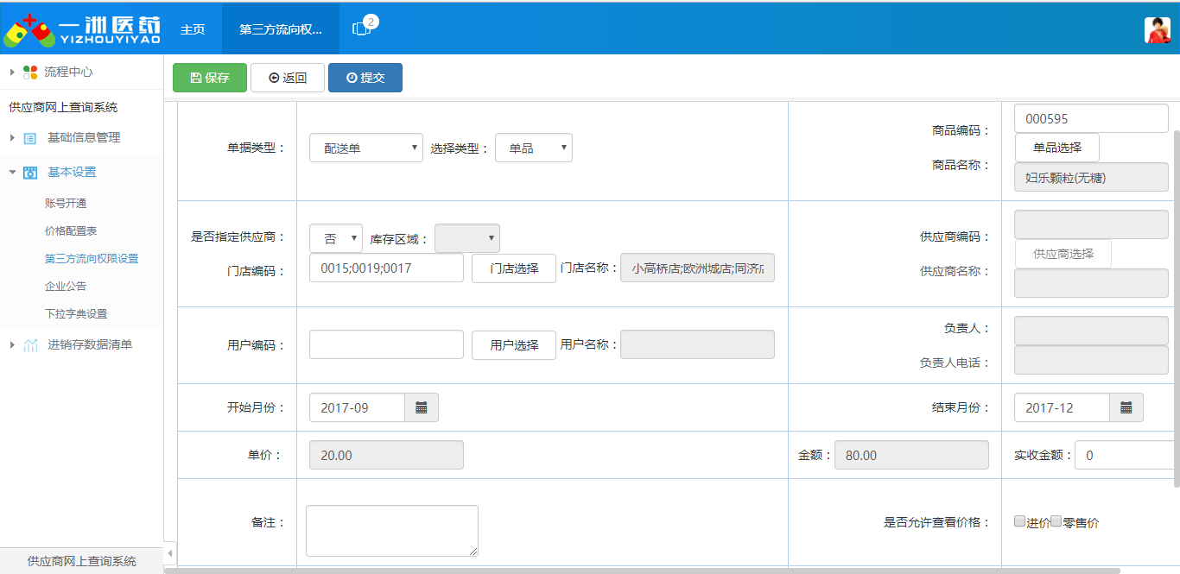Click the 基础信息管理 sidebar icon
Screen dimensions: 1180x574
29,136
